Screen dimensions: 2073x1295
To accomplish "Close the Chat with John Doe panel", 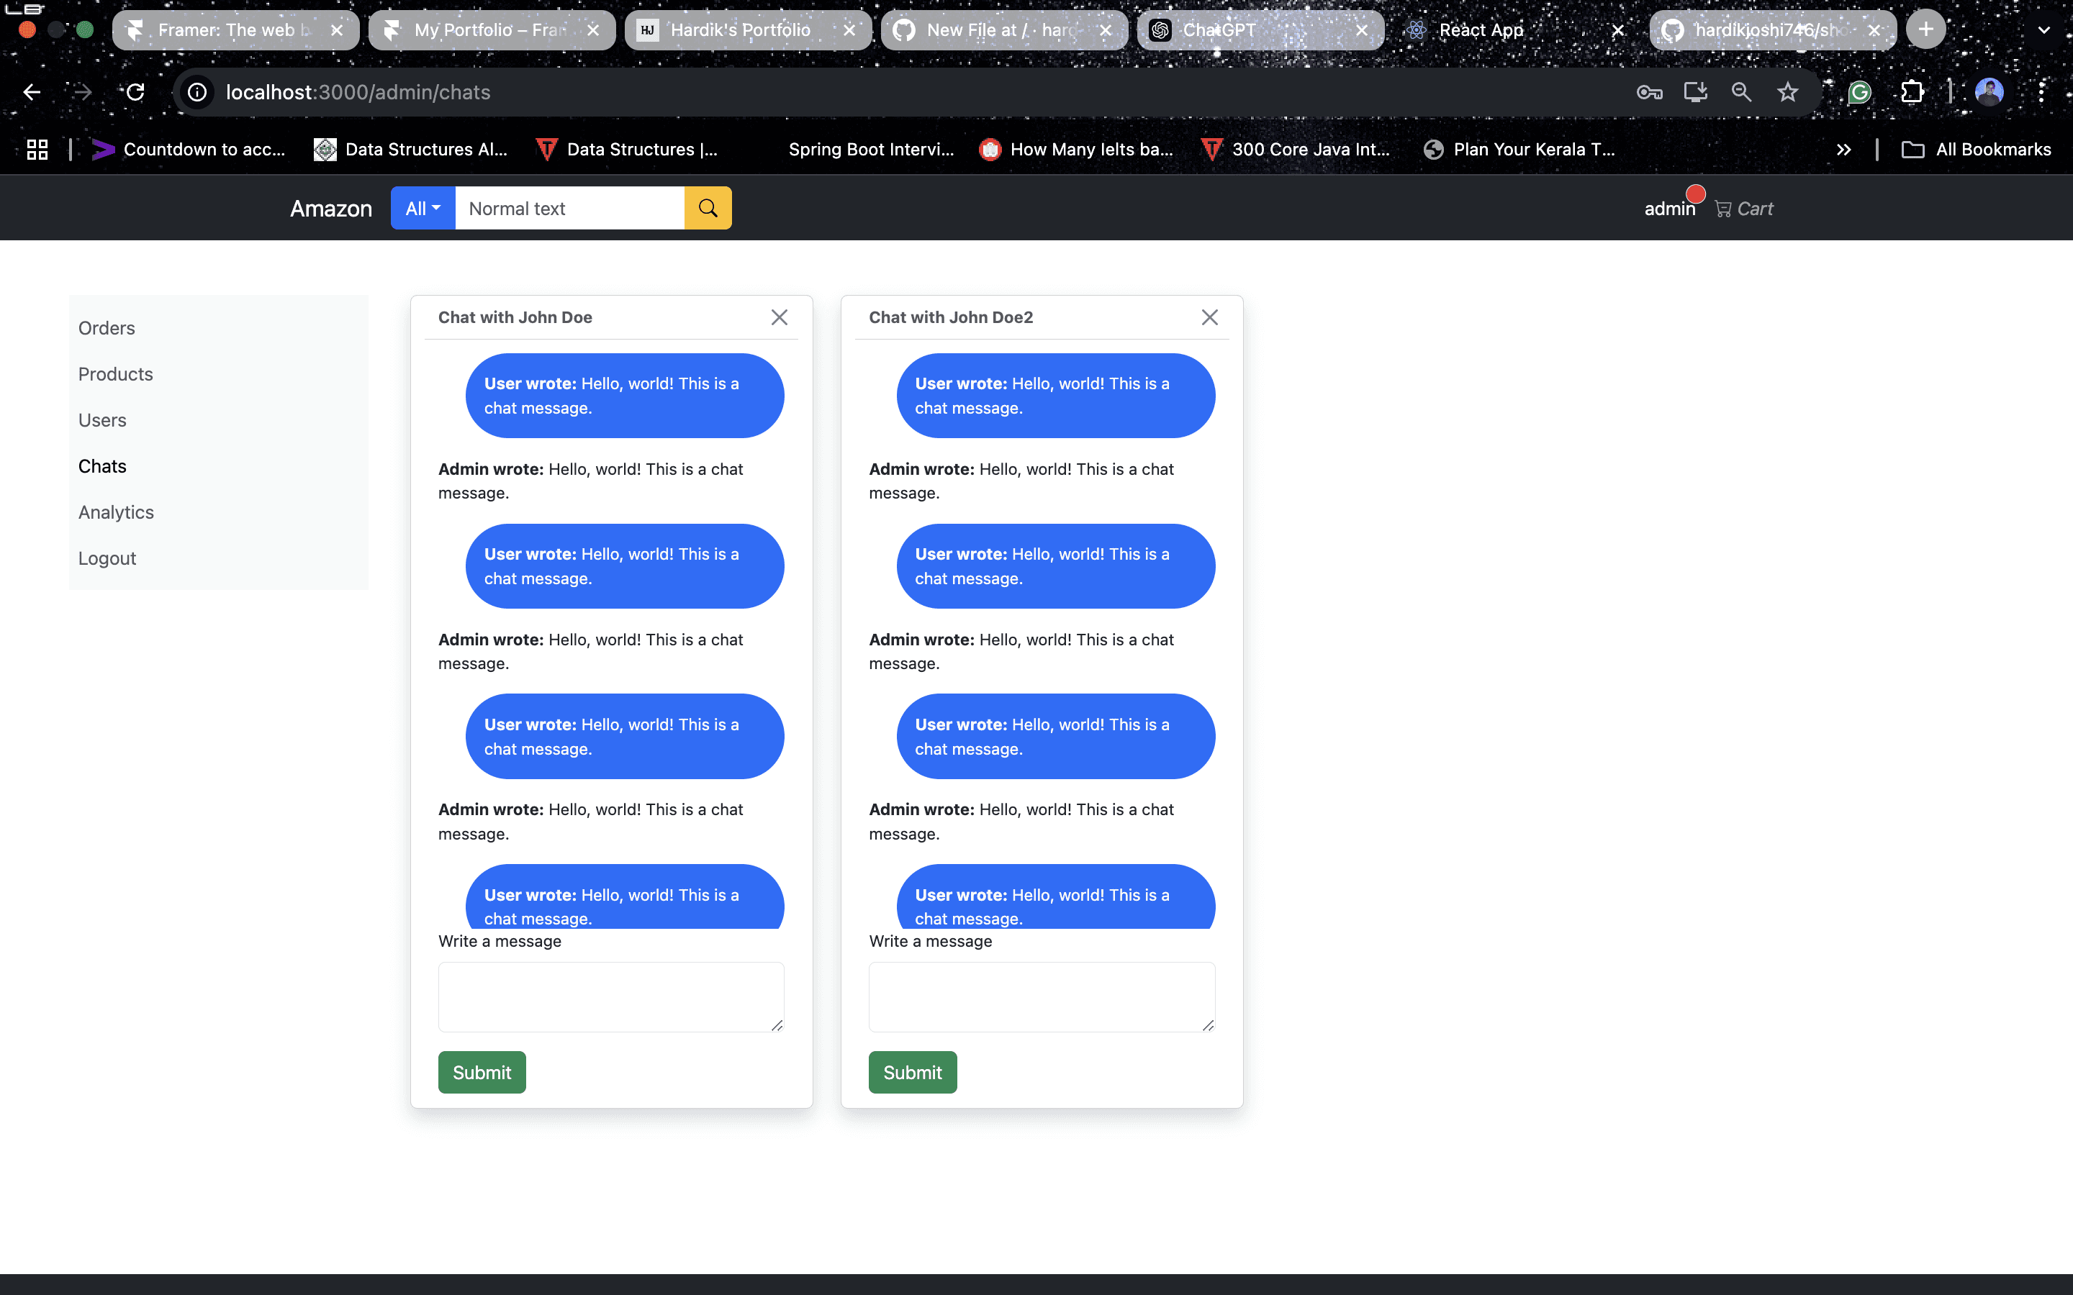I will click(x=779, y=318).
